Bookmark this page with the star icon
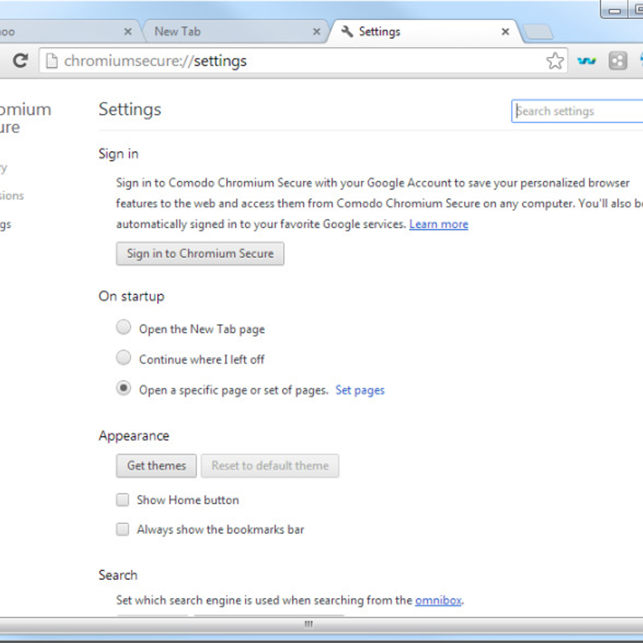The image size is (643, 643). pos(555,61)
